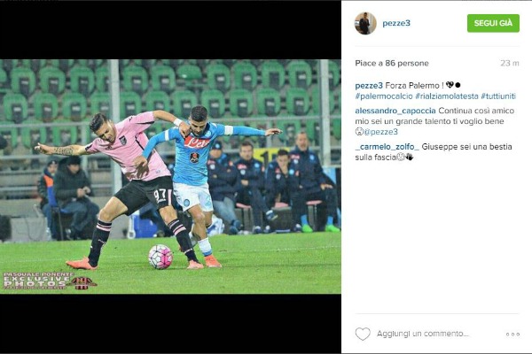Click the Exclusive Photos watermark logo
Viewport: 532px width, 354px height.
[49, 281]
